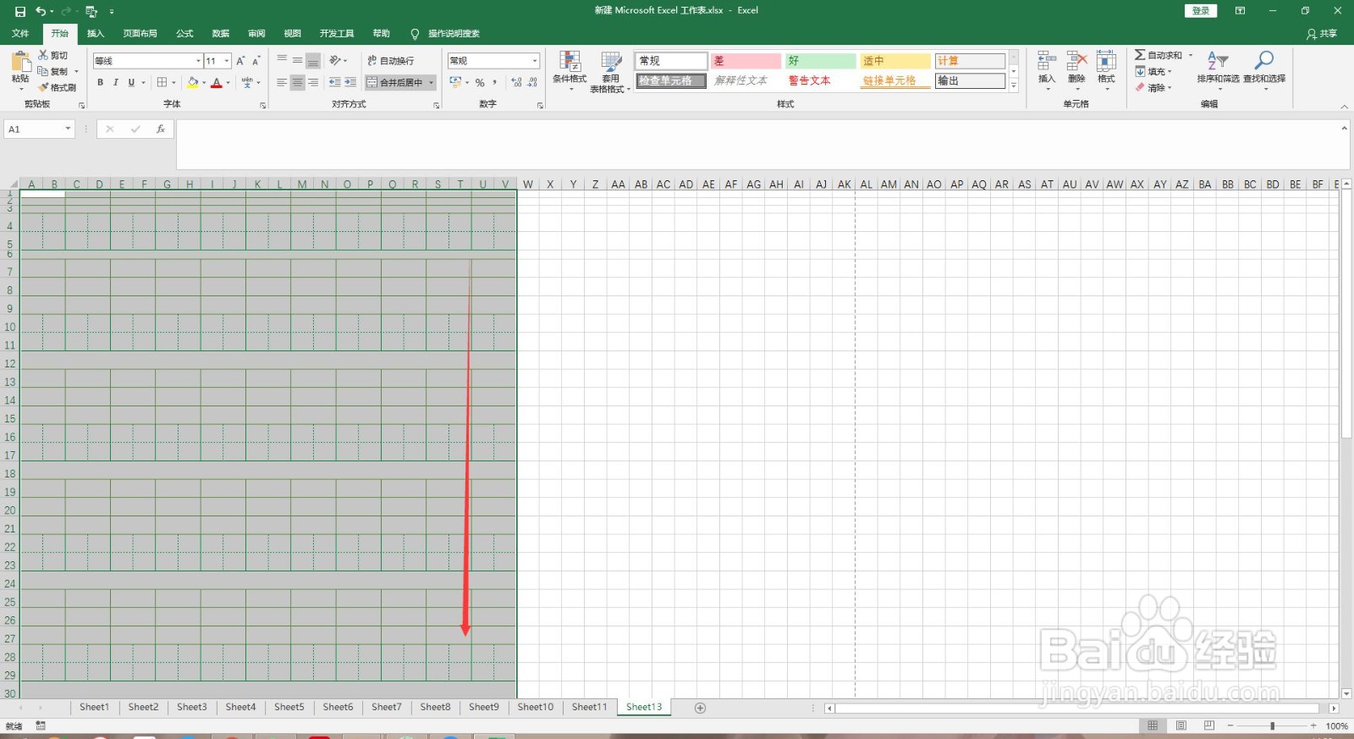This screenshot has height=739, width=1354.
Task: Select column header AK
Action: [x=845, y=185]
